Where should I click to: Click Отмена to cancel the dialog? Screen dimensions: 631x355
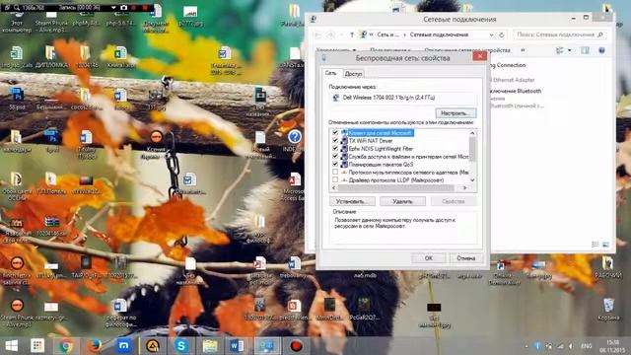click(466, 258)
